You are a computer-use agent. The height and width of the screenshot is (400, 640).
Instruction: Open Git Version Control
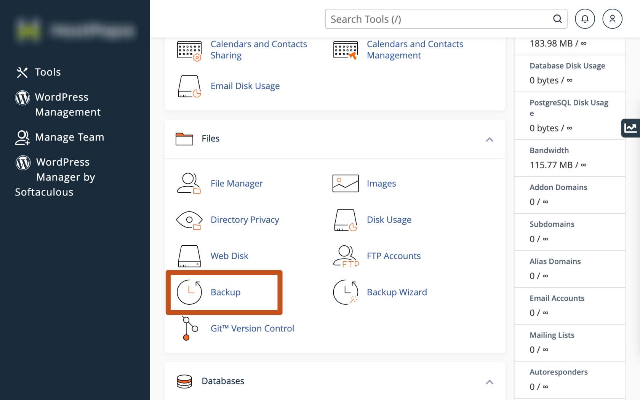click(252, 328)
